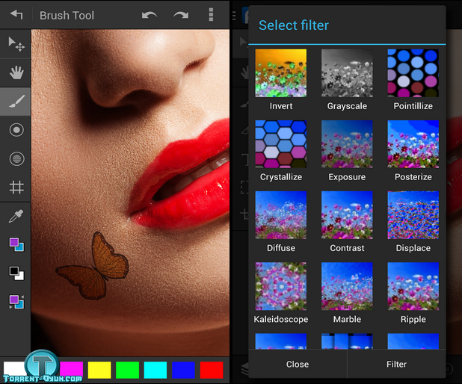Pick the green palette swatch

click(128, 370)
